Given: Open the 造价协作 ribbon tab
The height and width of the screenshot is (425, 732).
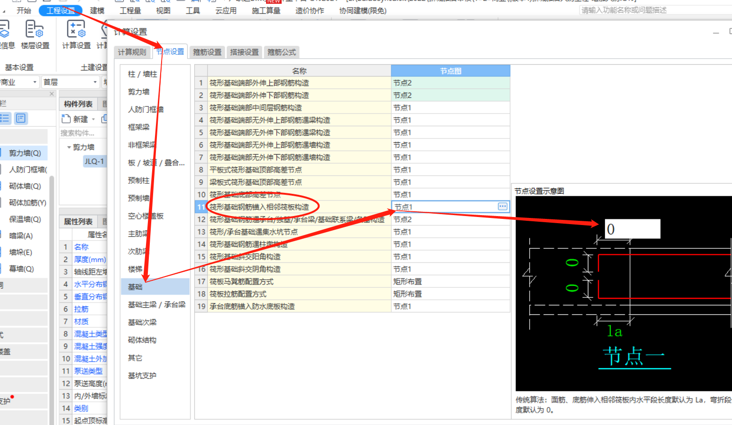Looking at the screenshot, I should tap(310, 10).
